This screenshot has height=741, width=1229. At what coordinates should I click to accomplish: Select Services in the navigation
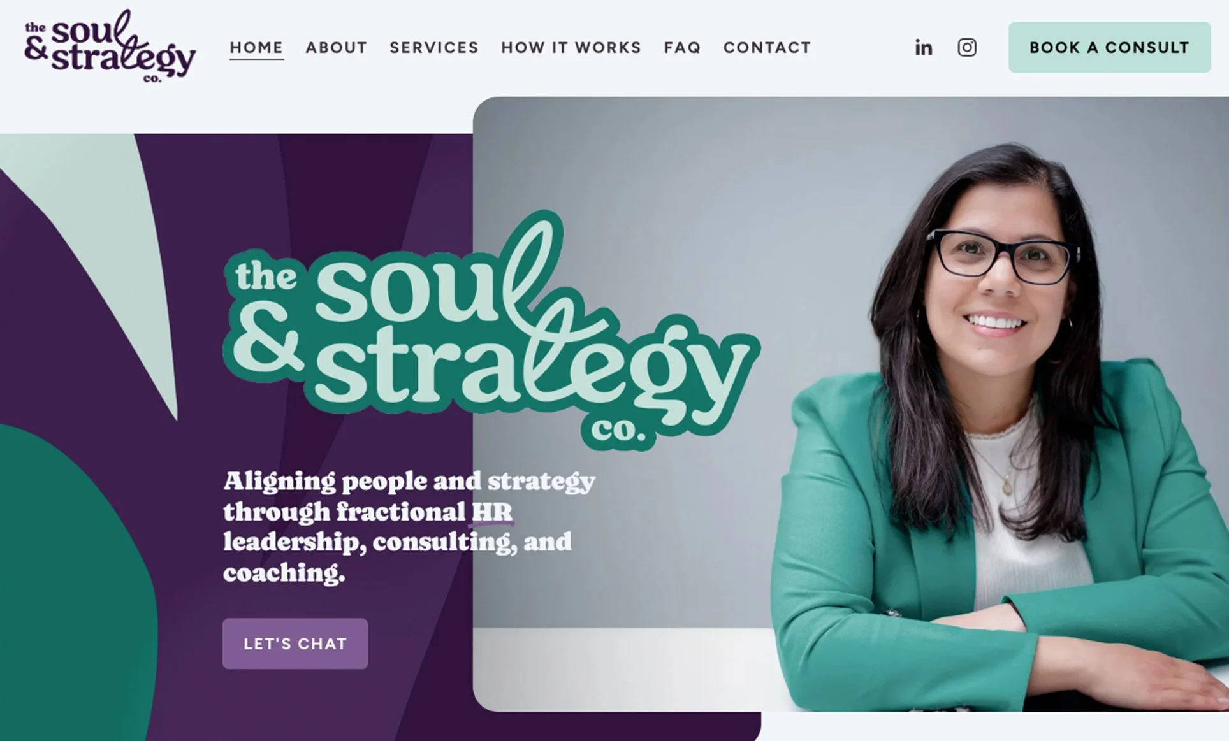click(x=434, y=48)
